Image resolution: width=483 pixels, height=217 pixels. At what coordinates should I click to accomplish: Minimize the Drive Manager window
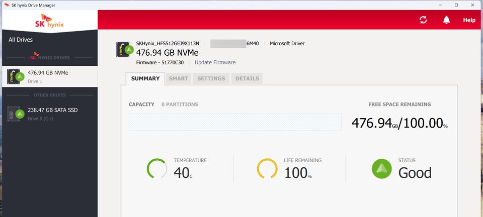point(440,5)
